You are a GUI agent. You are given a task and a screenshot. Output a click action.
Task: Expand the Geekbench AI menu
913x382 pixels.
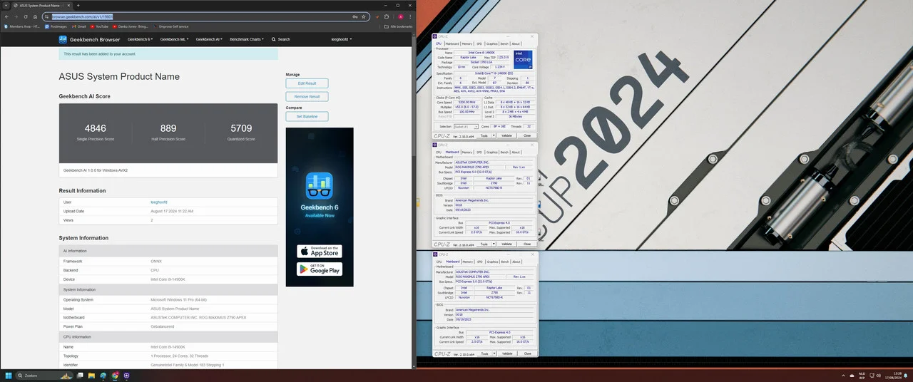pos(209,39)
